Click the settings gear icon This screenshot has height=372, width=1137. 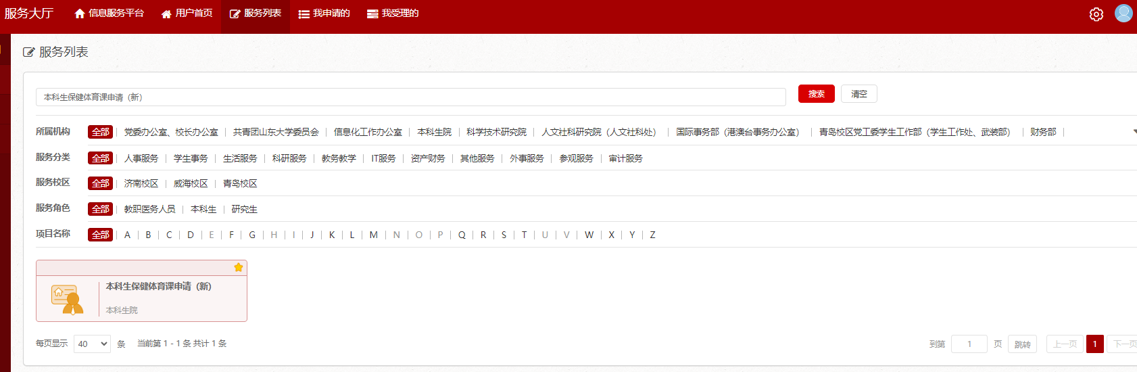pos(1096,14)
